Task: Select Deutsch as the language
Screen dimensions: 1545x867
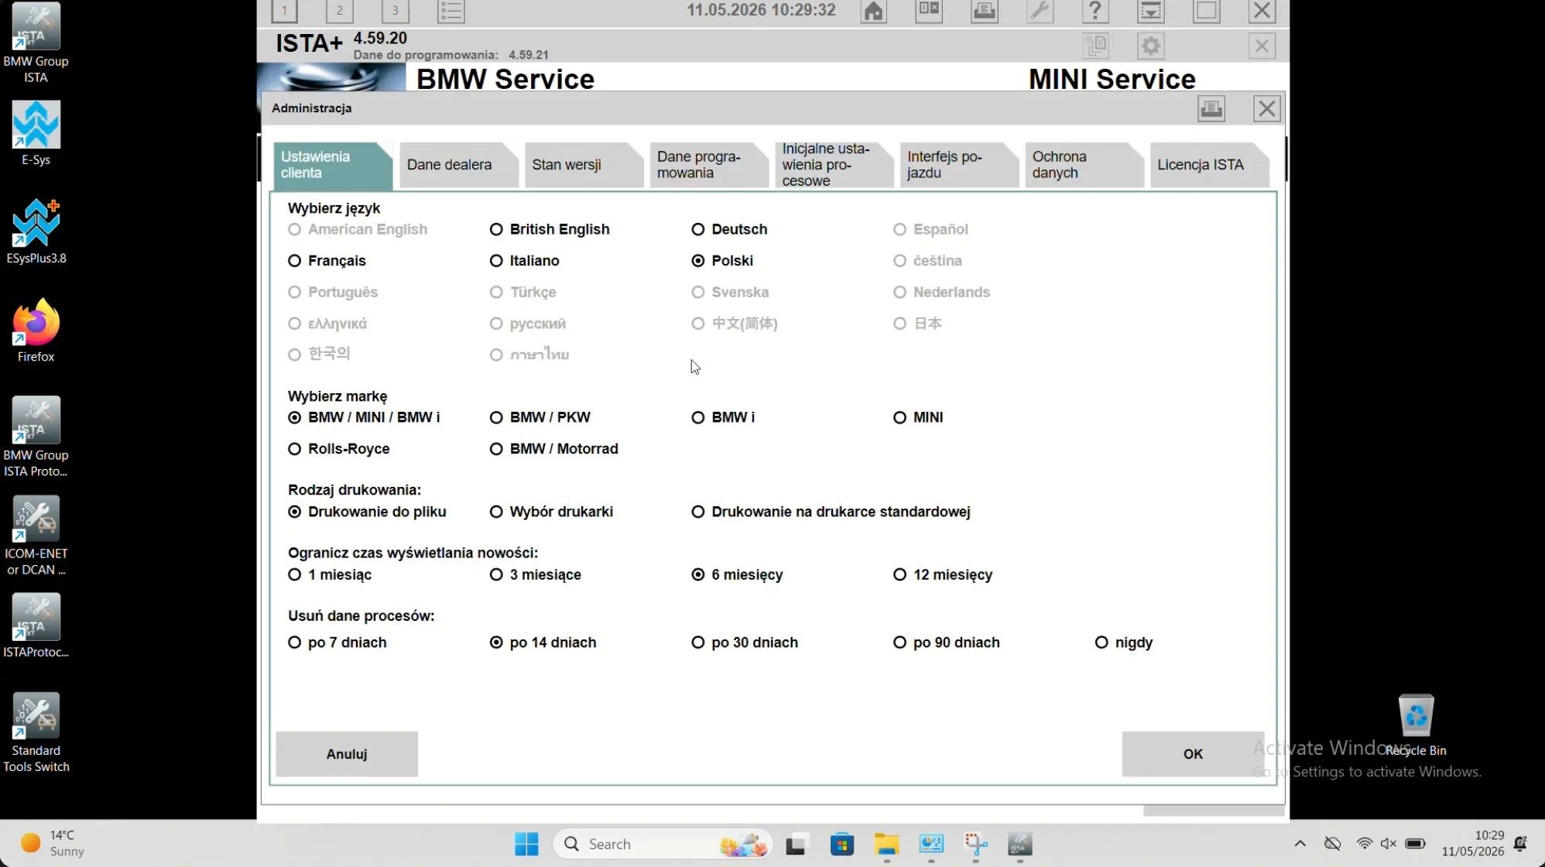Action: [x=729, y=229]
